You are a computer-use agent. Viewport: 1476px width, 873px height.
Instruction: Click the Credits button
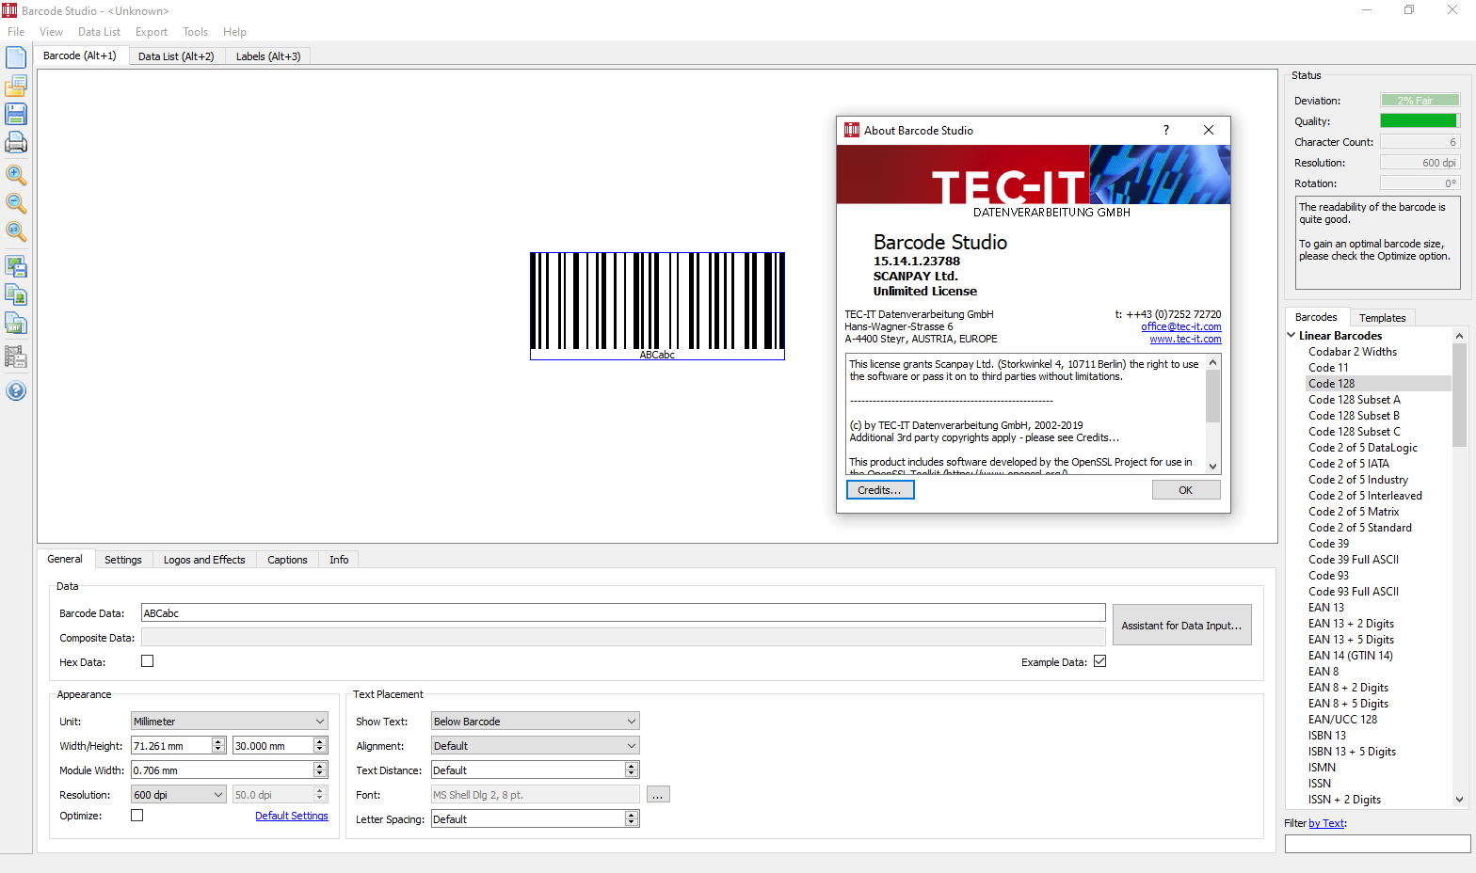[880, 490]
